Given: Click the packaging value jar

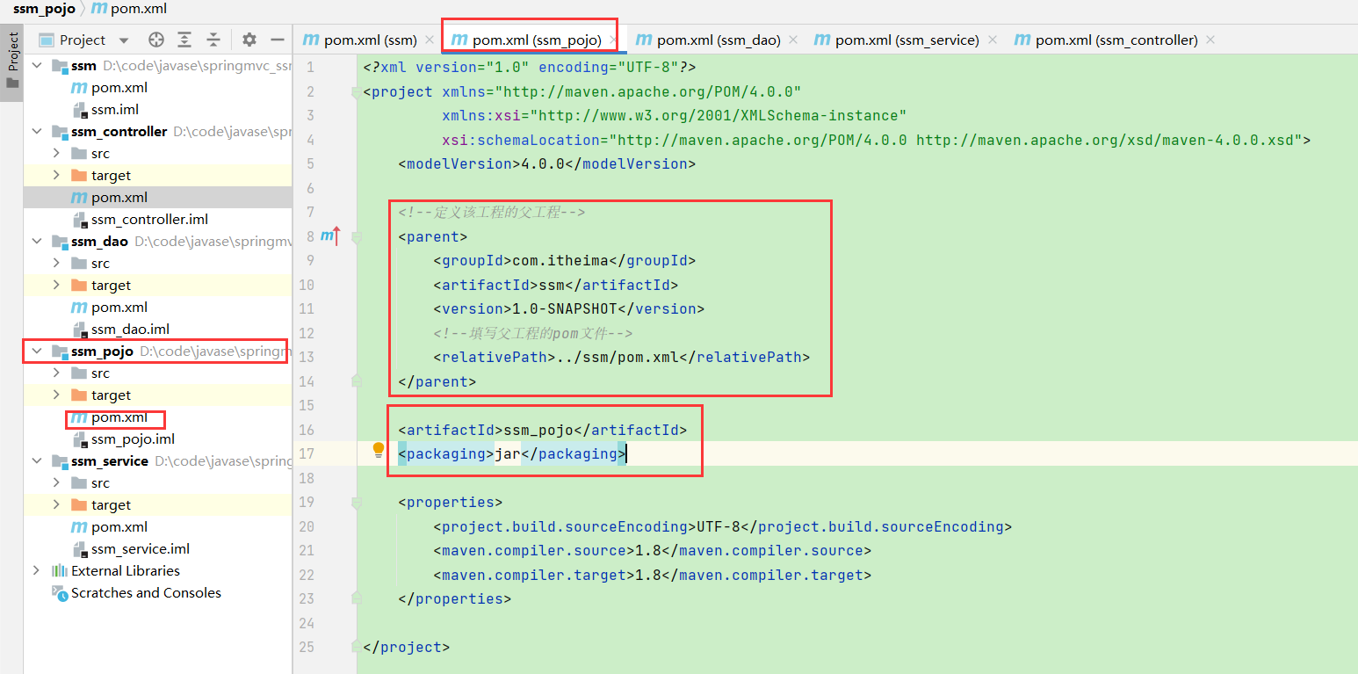Looking at the screenshot, I should pos(508,453).
